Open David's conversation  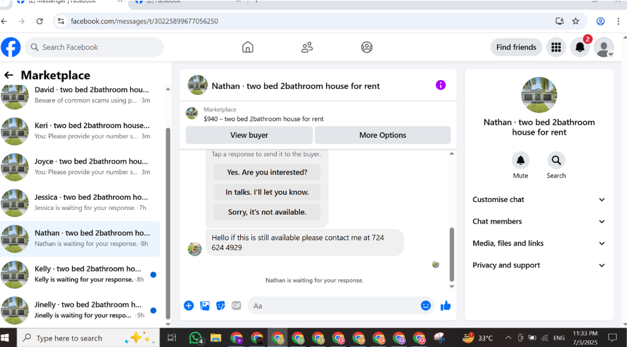80,95
